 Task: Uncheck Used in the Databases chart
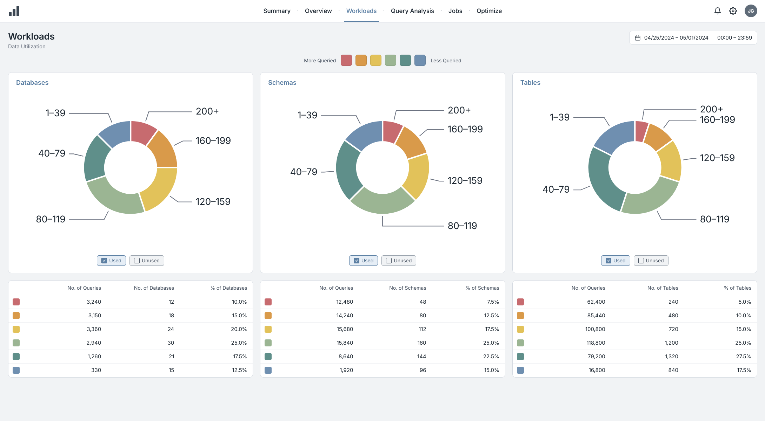point(111,261)
